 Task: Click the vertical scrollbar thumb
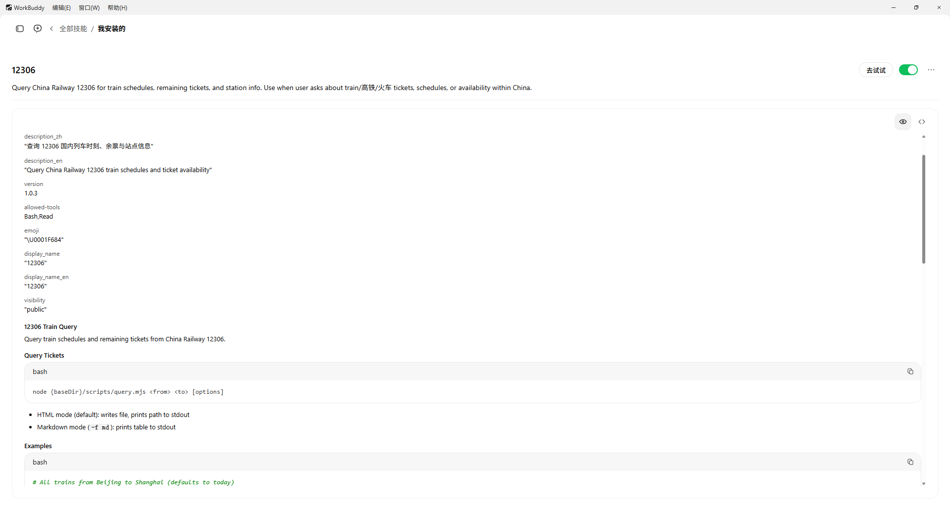[924, 209]
